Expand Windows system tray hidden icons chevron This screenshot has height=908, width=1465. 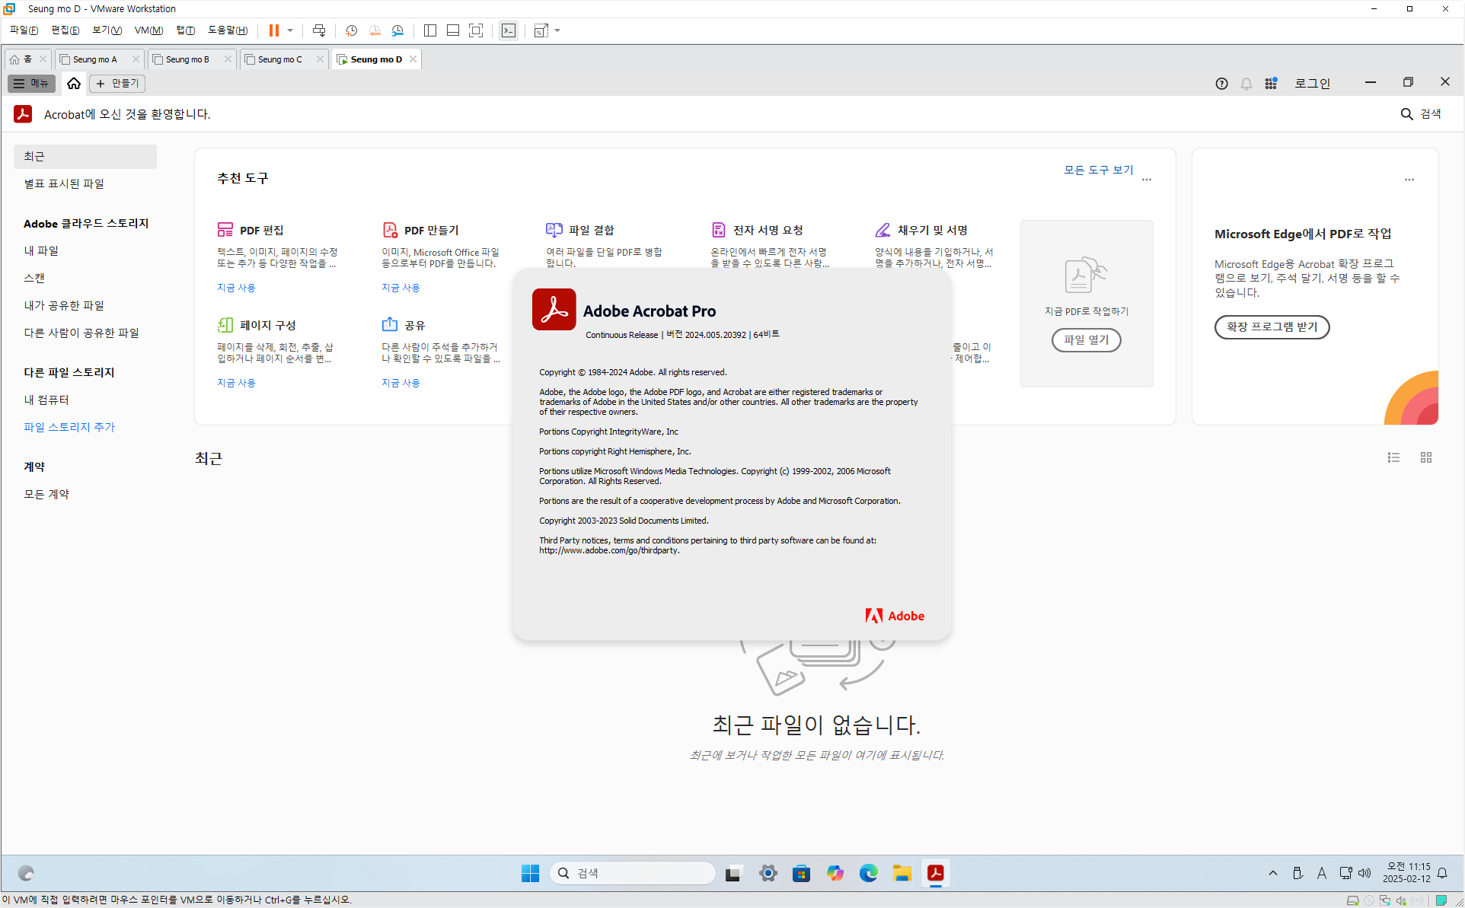(1272, 873)
